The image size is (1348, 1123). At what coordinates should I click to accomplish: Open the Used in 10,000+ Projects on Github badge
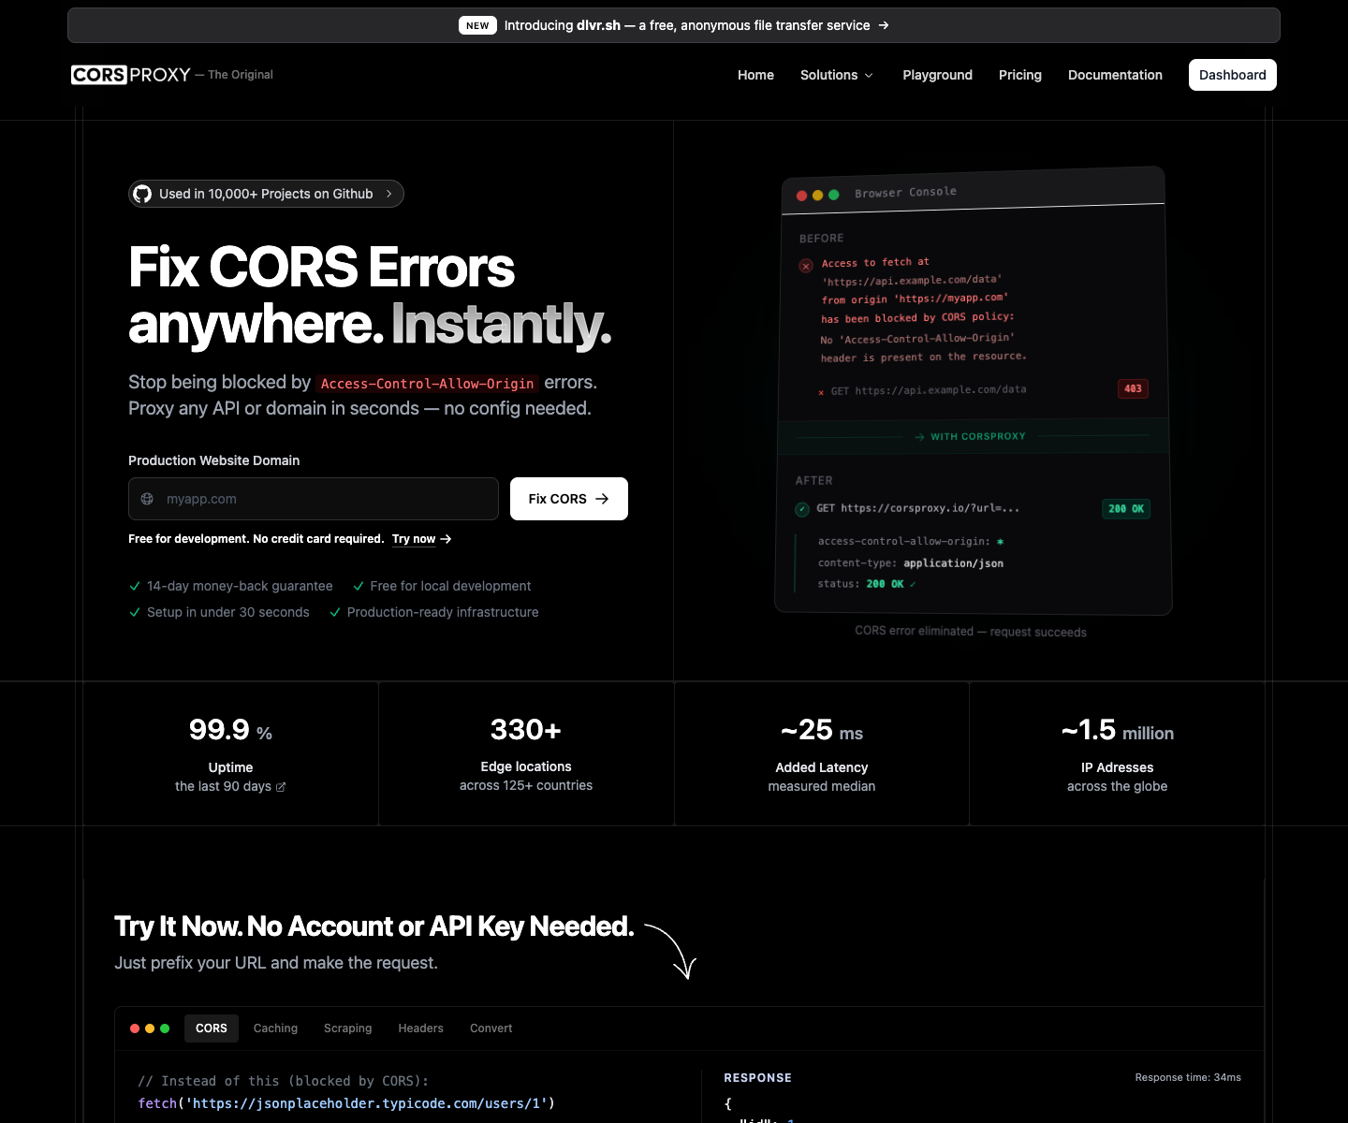266,194
